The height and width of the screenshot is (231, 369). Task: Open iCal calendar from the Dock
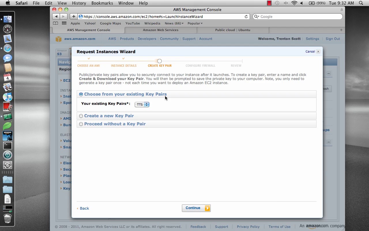pos(7,77)
